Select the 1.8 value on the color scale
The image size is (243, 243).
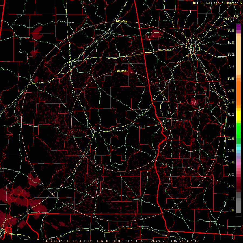[231, 150]
